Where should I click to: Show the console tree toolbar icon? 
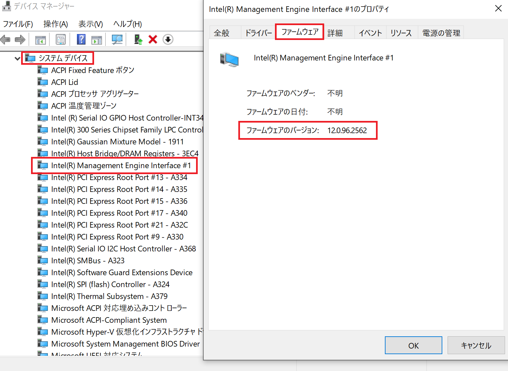(41, 40)
